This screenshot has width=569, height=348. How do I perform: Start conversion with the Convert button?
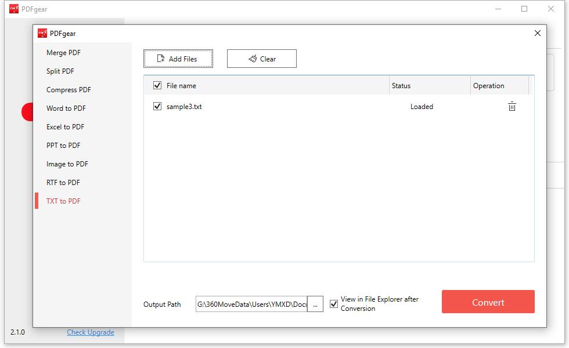click(488, 302)
